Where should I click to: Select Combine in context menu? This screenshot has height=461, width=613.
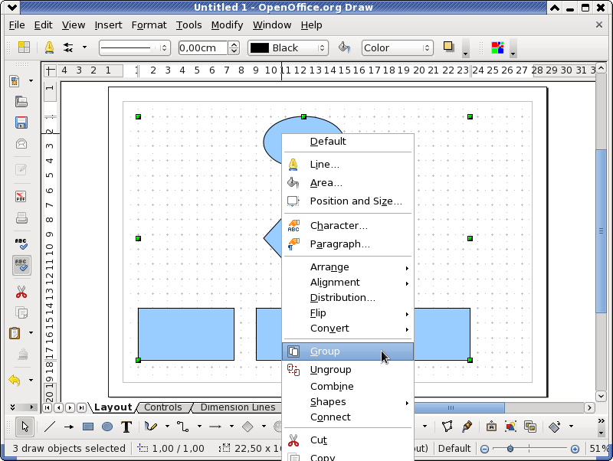[x=348, y=387]
